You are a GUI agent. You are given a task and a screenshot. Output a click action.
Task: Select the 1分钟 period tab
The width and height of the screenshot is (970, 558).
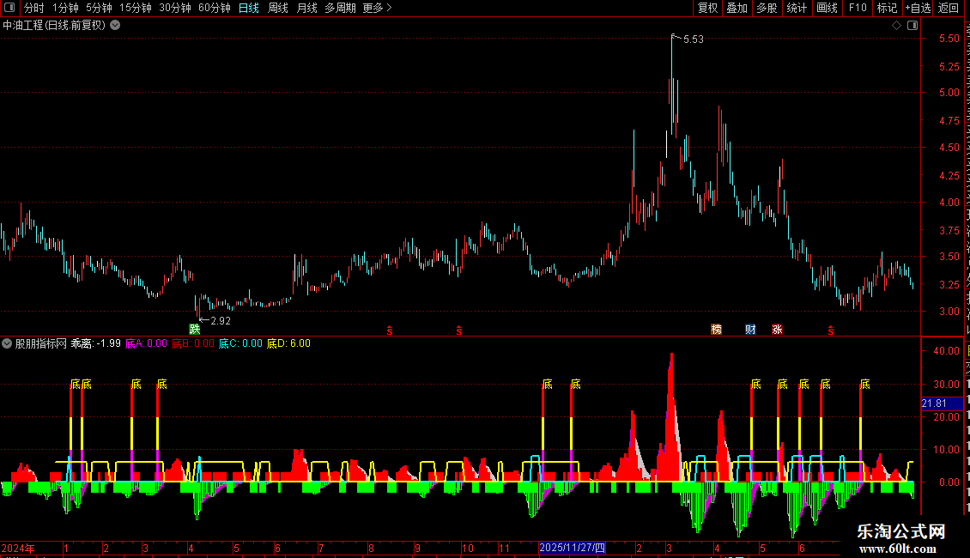pos(65,8)
